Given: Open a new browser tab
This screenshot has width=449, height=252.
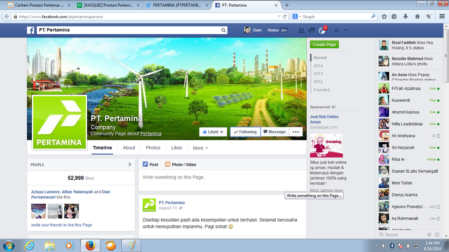Looking at the screenshot, I should (x=287, y=5).
